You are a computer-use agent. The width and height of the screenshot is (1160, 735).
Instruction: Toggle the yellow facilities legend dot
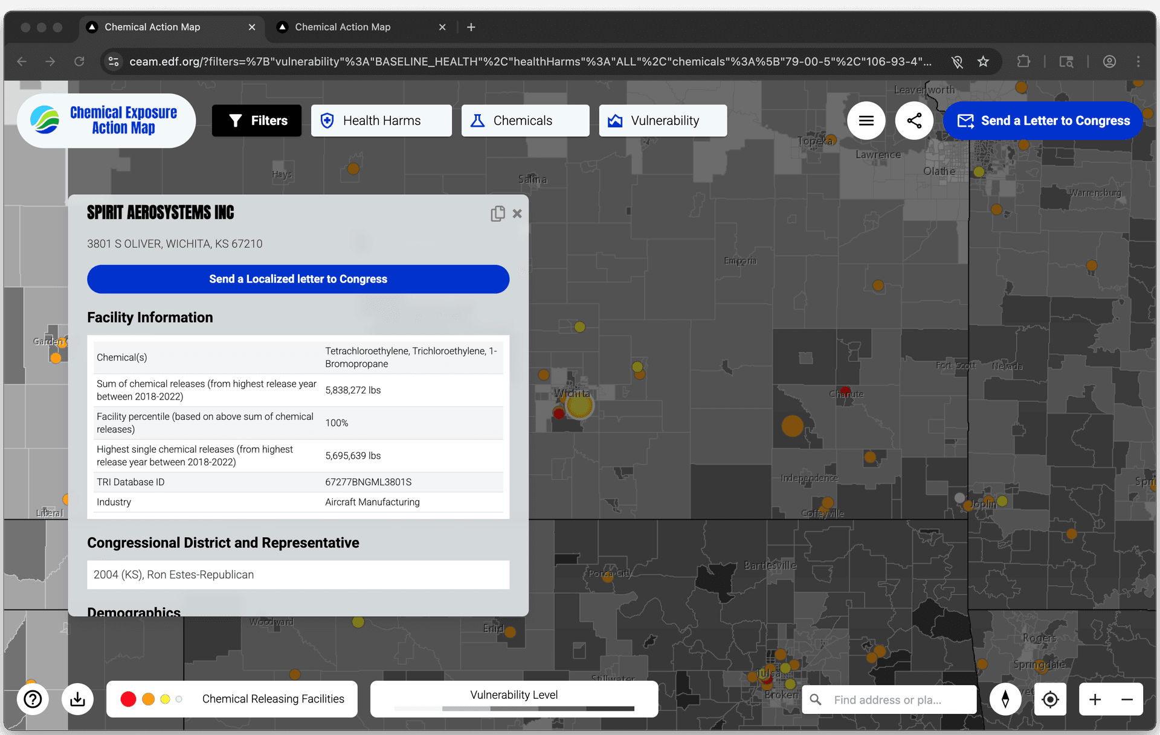click(165, 699)
